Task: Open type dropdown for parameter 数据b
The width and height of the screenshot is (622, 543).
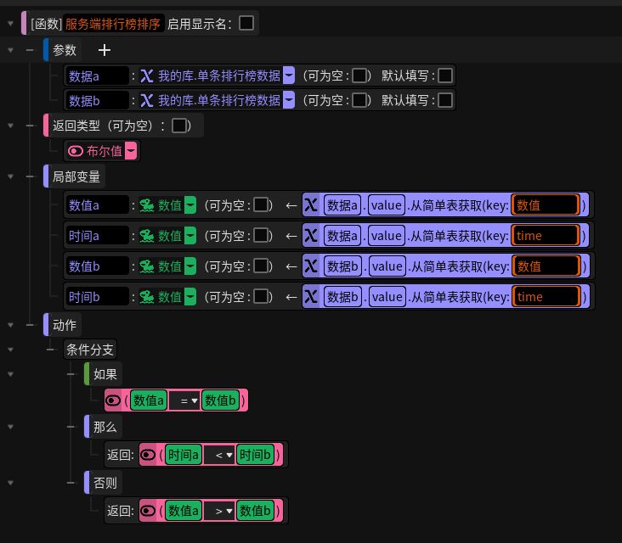Action: click(x=289, y=100)
